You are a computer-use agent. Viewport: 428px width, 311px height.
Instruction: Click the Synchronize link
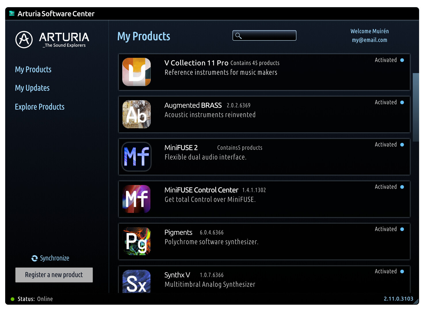pyautogui.click(x=54, y=258)
